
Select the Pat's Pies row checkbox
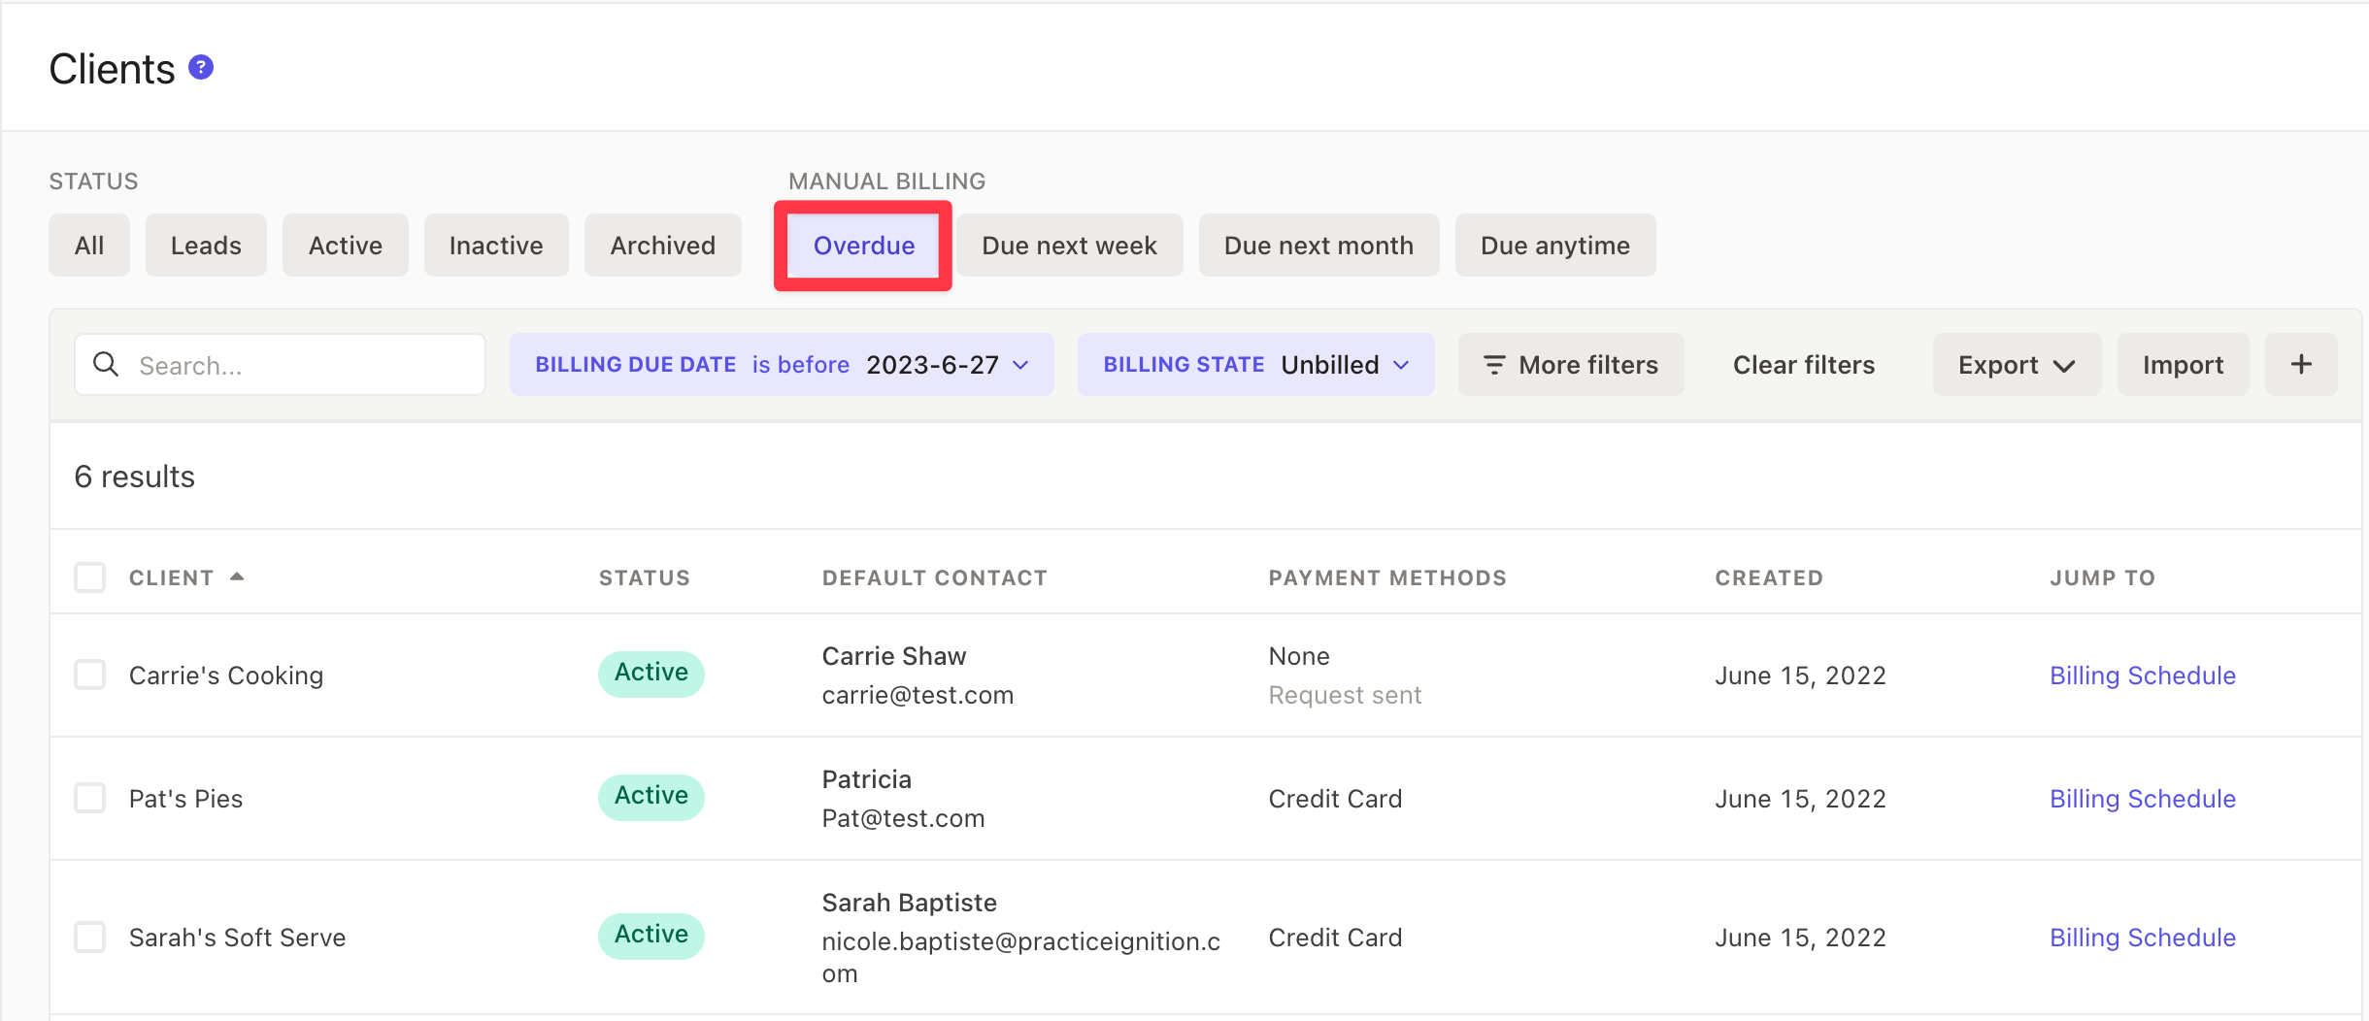coord(90,798)
